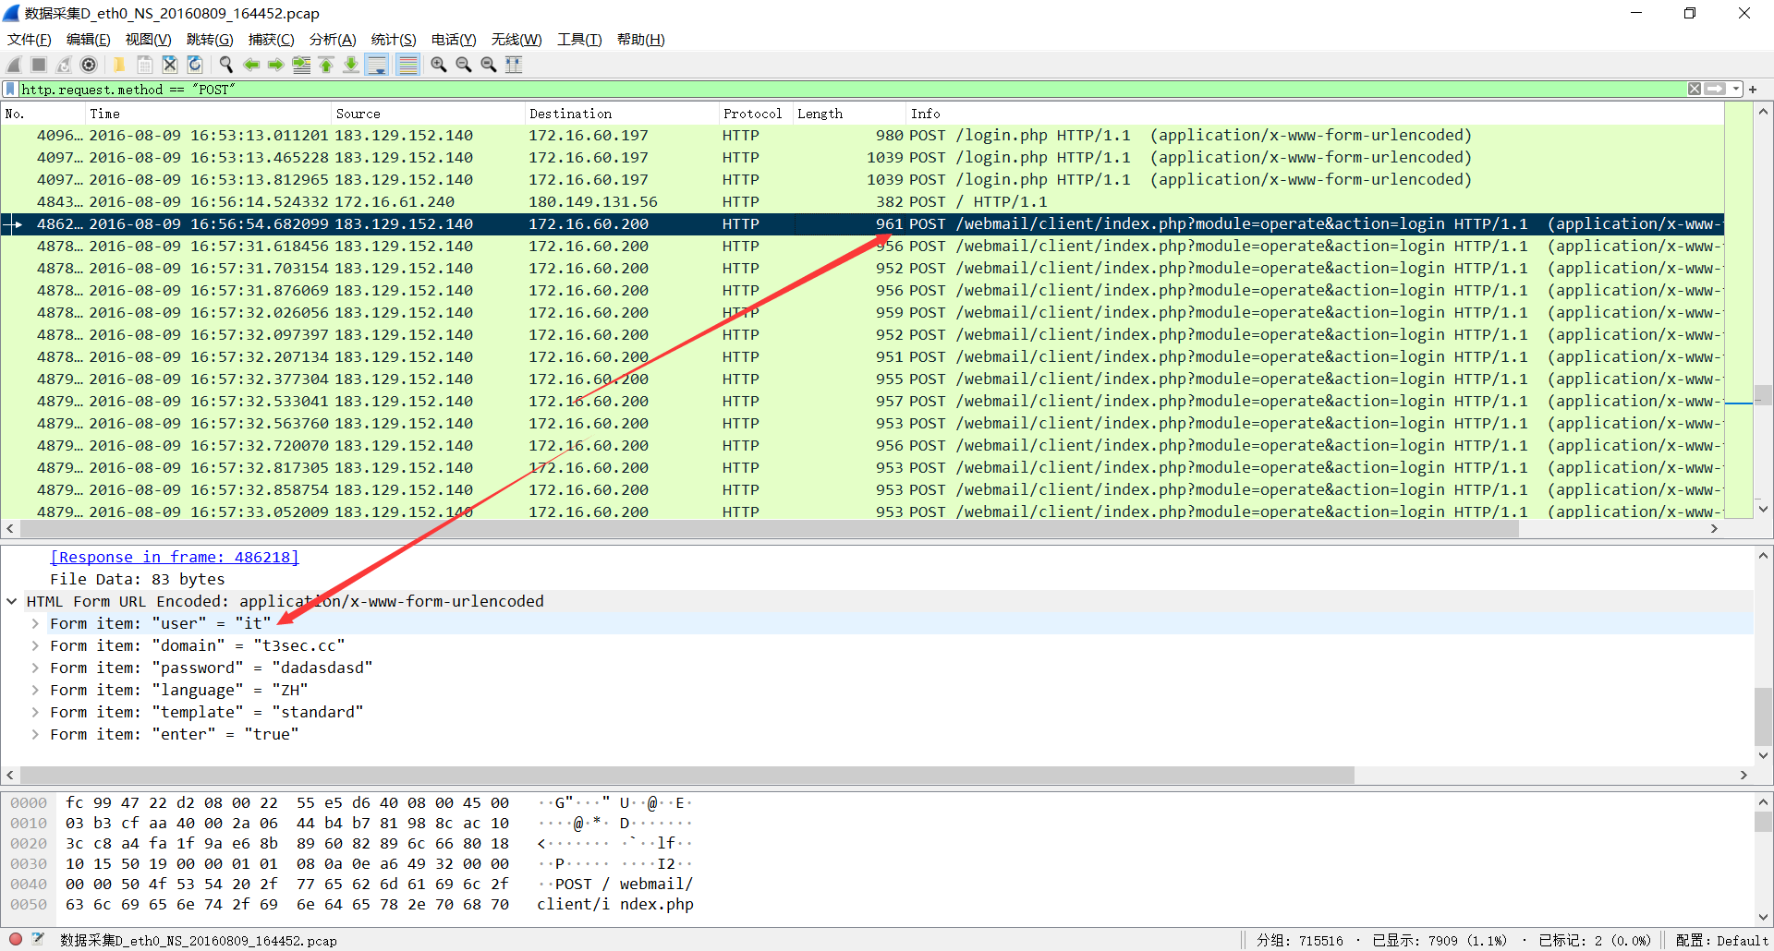This screenshot has width=1774, height=951.
Task: Select packet destined to 180.149.131.56
Action: [x=862, y=201]
